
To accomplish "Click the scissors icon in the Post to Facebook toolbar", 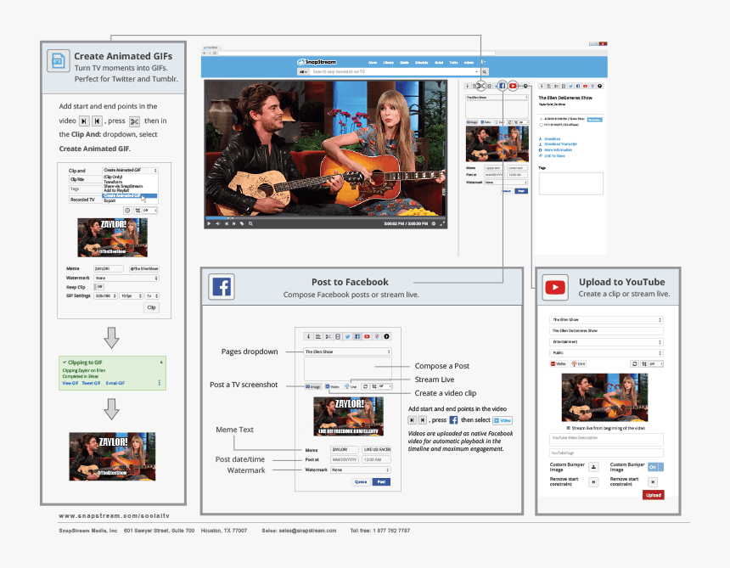I will 328,336.
